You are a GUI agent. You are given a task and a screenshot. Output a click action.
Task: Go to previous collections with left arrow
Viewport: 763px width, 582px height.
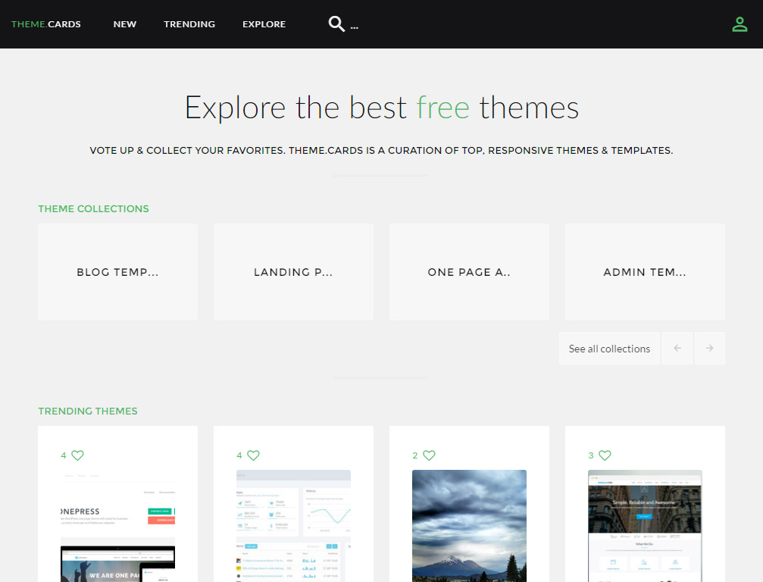677,349
